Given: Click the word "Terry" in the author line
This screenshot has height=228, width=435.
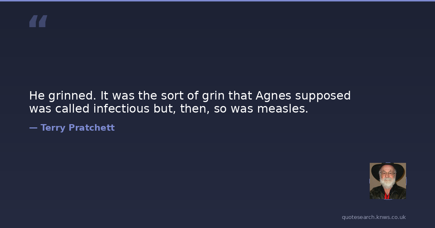Looking at the screenshot, I should [x=53, y=128].
